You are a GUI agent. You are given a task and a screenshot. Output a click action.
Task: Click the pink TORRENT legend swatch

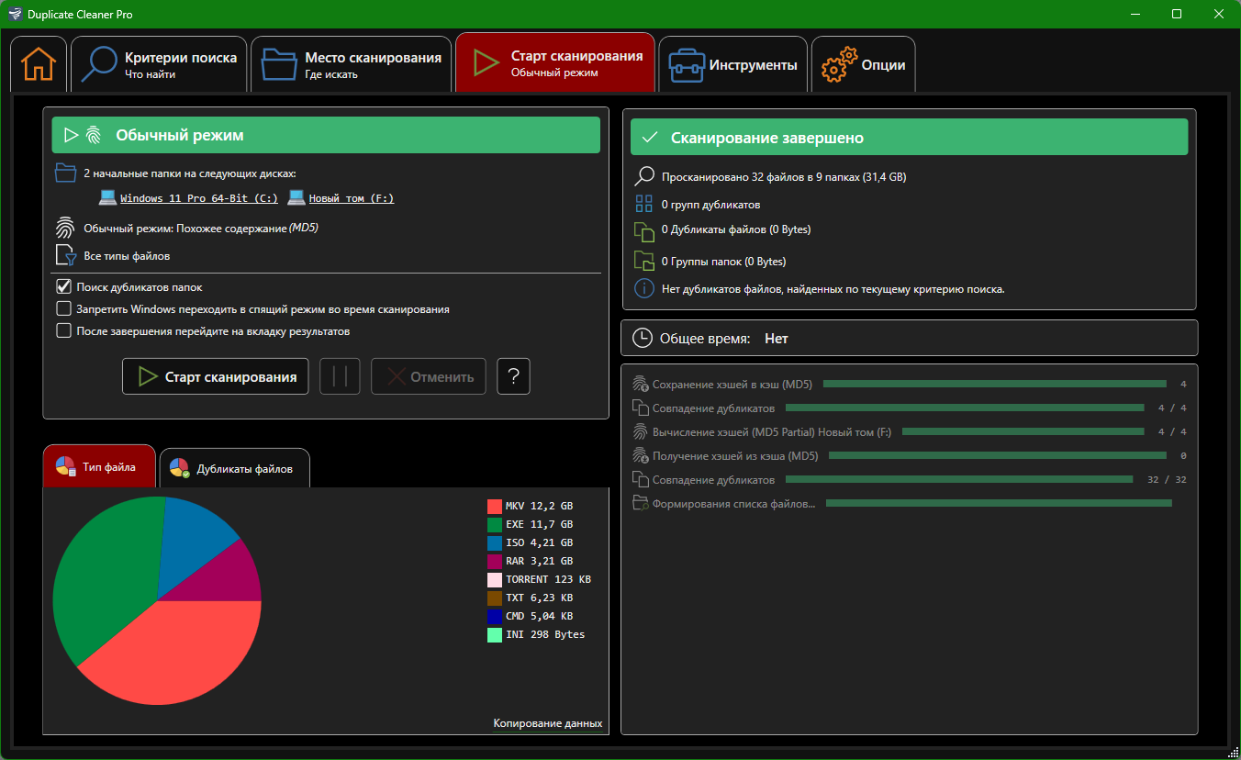click(495, 579)
